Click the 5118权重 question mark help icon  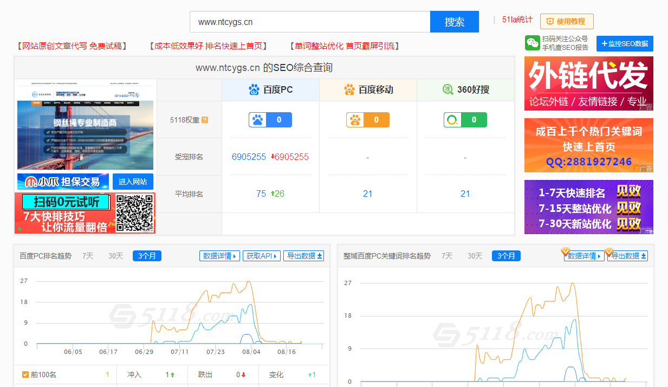(x=205, y=120)
